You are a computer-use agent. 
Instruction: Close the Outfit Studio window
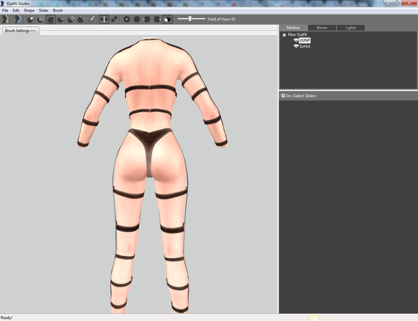pyautogui.click(x=409, y=3)
